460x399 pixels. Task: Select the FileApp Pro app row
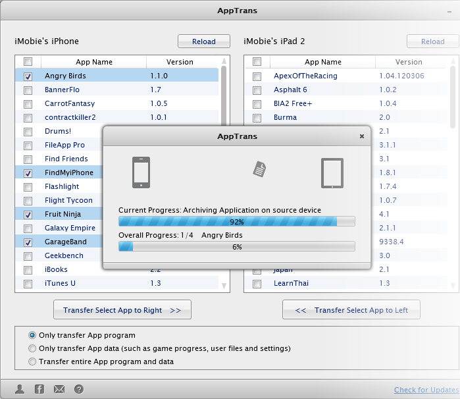pyautogui.click(x=59, y=145)
